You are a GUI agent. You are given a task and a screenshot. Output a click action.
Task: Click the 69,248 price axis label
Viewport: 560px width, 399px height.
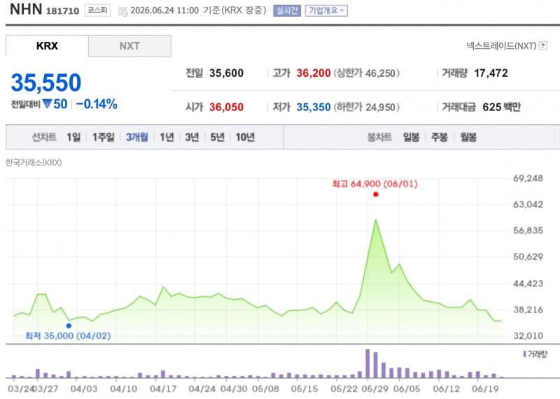coord(528,178)
